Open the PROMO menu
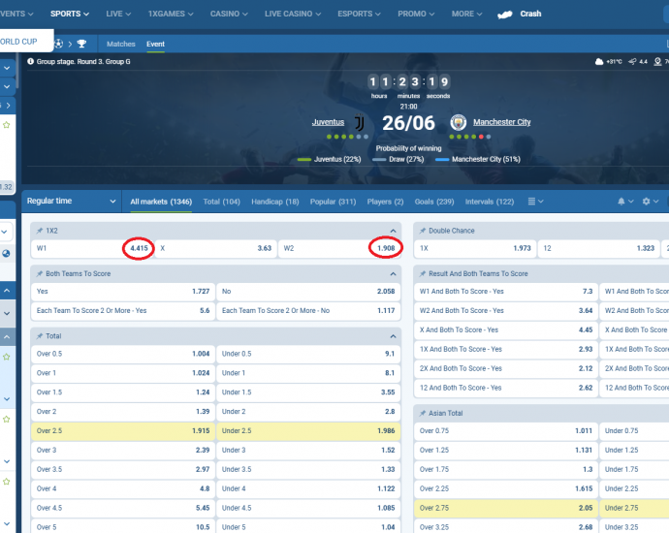The image size is (669, 533). point(416,14)
